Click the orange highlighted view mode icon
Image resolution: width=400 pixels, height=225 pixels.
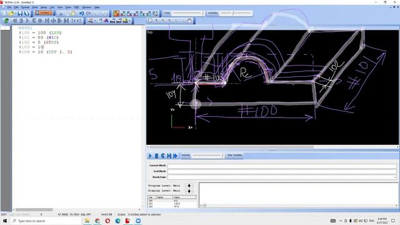(x=117, y=13)
